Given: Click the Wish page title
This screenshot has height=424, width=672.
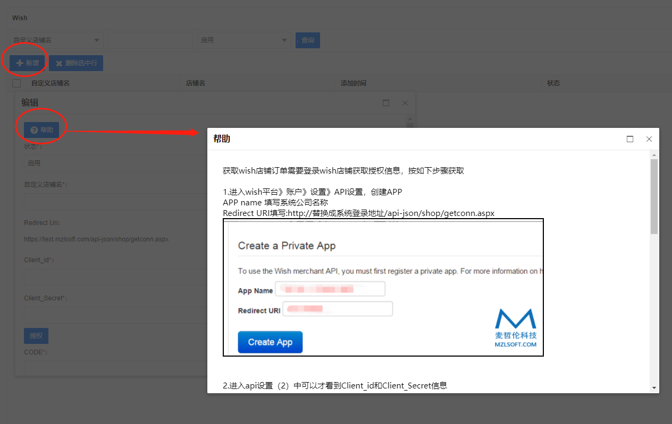Looking at the screenshot, I should click(20, 18).
